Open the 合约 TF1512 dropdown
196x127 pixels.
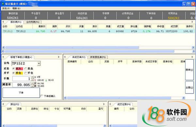39,63
